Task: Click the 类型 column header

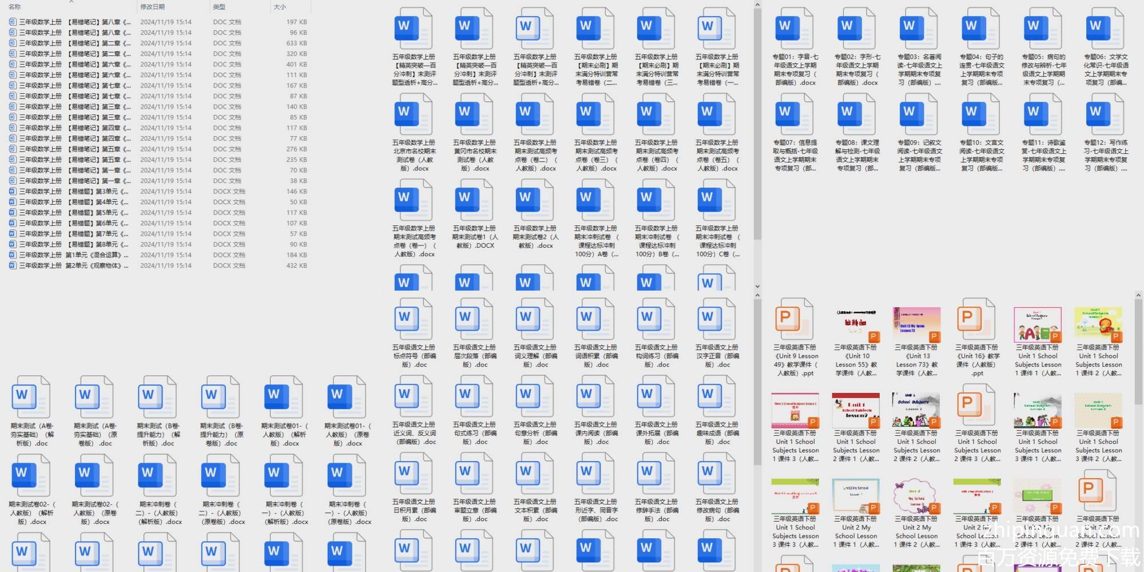Action: [x=219, y=7]
